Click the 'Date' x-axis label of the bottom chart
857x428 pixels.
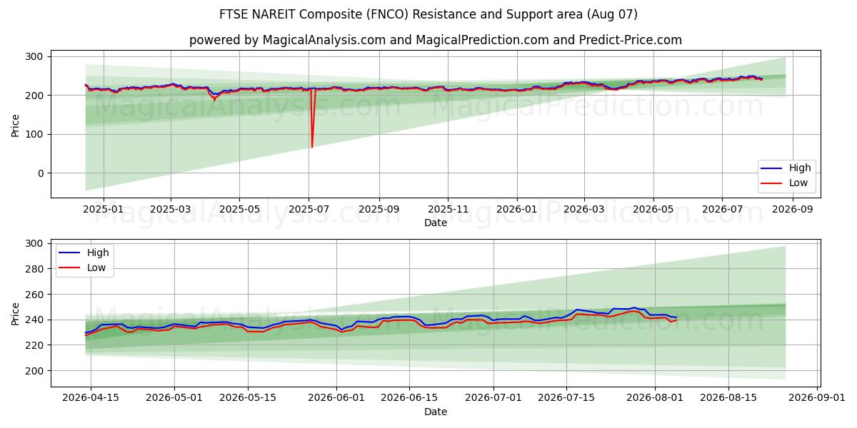(x=436, y=412)
